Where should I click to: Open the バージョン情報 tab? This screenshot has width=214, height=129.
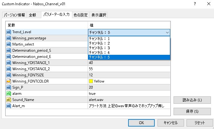[x=14, y=15]
